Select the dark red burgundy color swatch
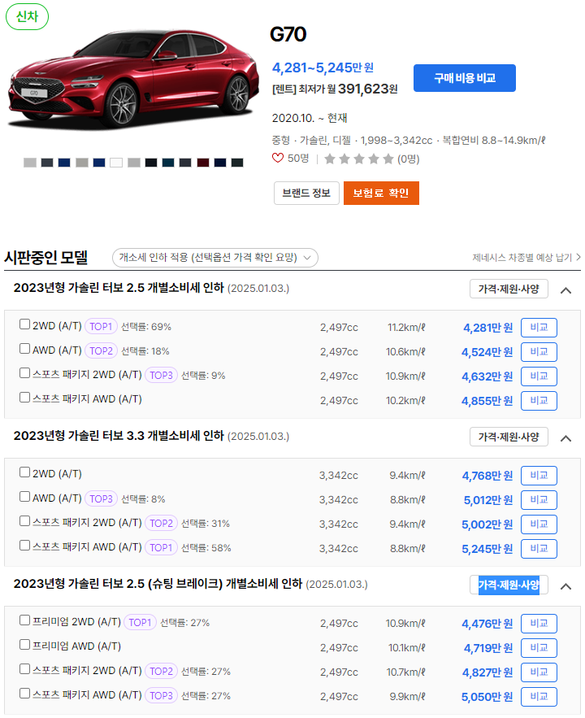 pos(202,163)
